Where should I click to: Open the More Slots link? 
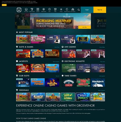pyautogui.click(x=57, y=47)
